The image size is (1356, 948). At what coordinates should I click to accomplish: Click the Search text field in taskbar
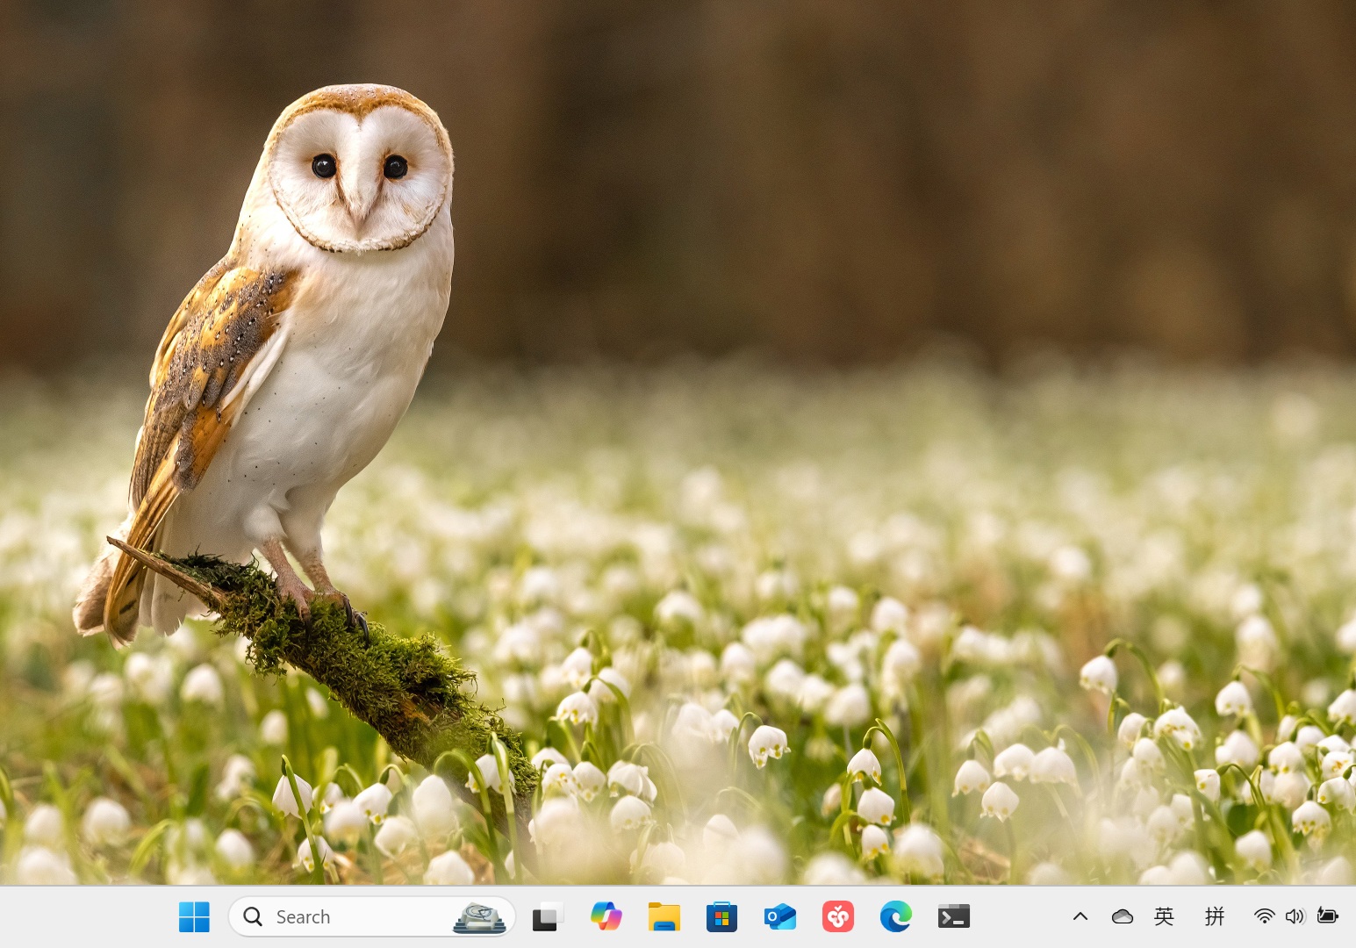click(351, 917)
